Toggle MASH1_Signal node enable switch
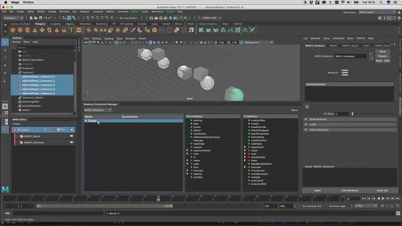 click(71, 136)
